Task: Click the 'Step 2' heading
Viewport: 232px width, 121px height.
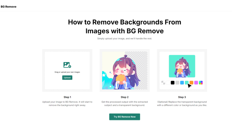Action: (x=124, y=97)
